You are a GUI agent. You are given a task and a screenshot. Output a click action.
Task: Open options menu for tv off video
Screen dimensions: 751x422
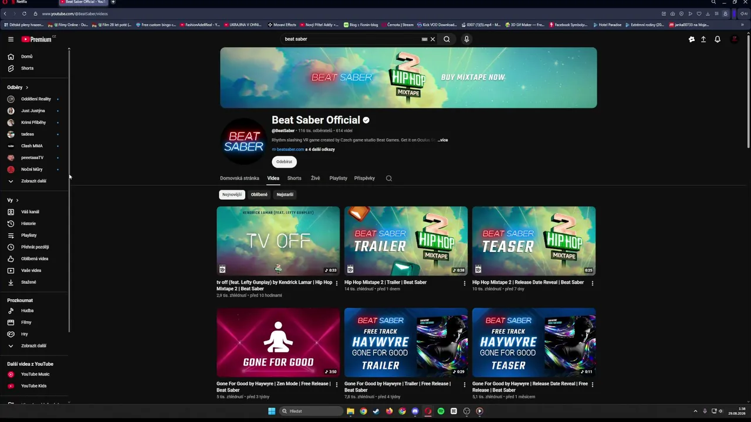click(x=336, y=284)
